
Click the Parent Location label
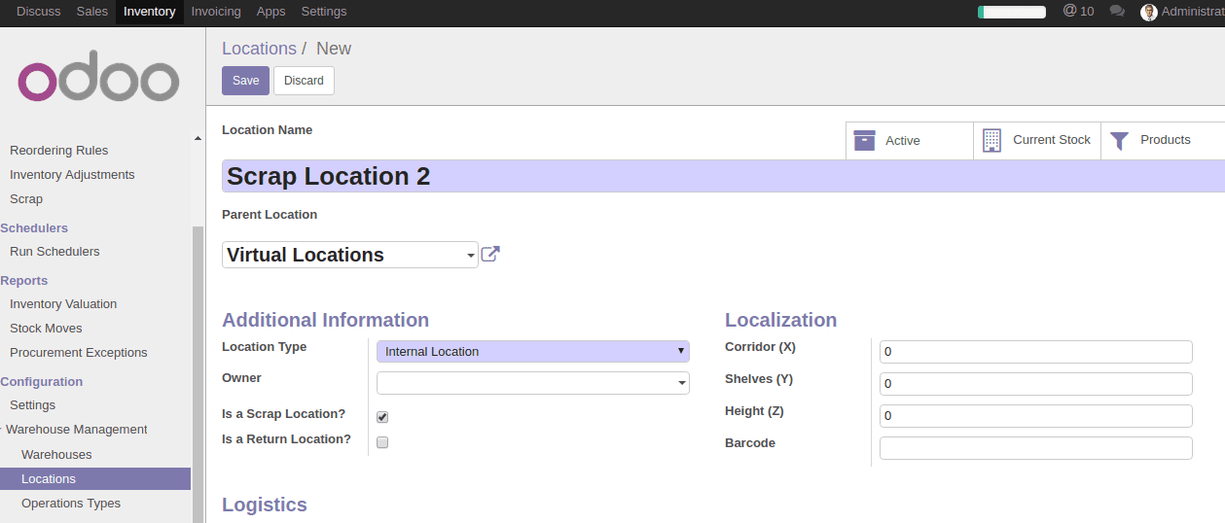pos(270,215)
